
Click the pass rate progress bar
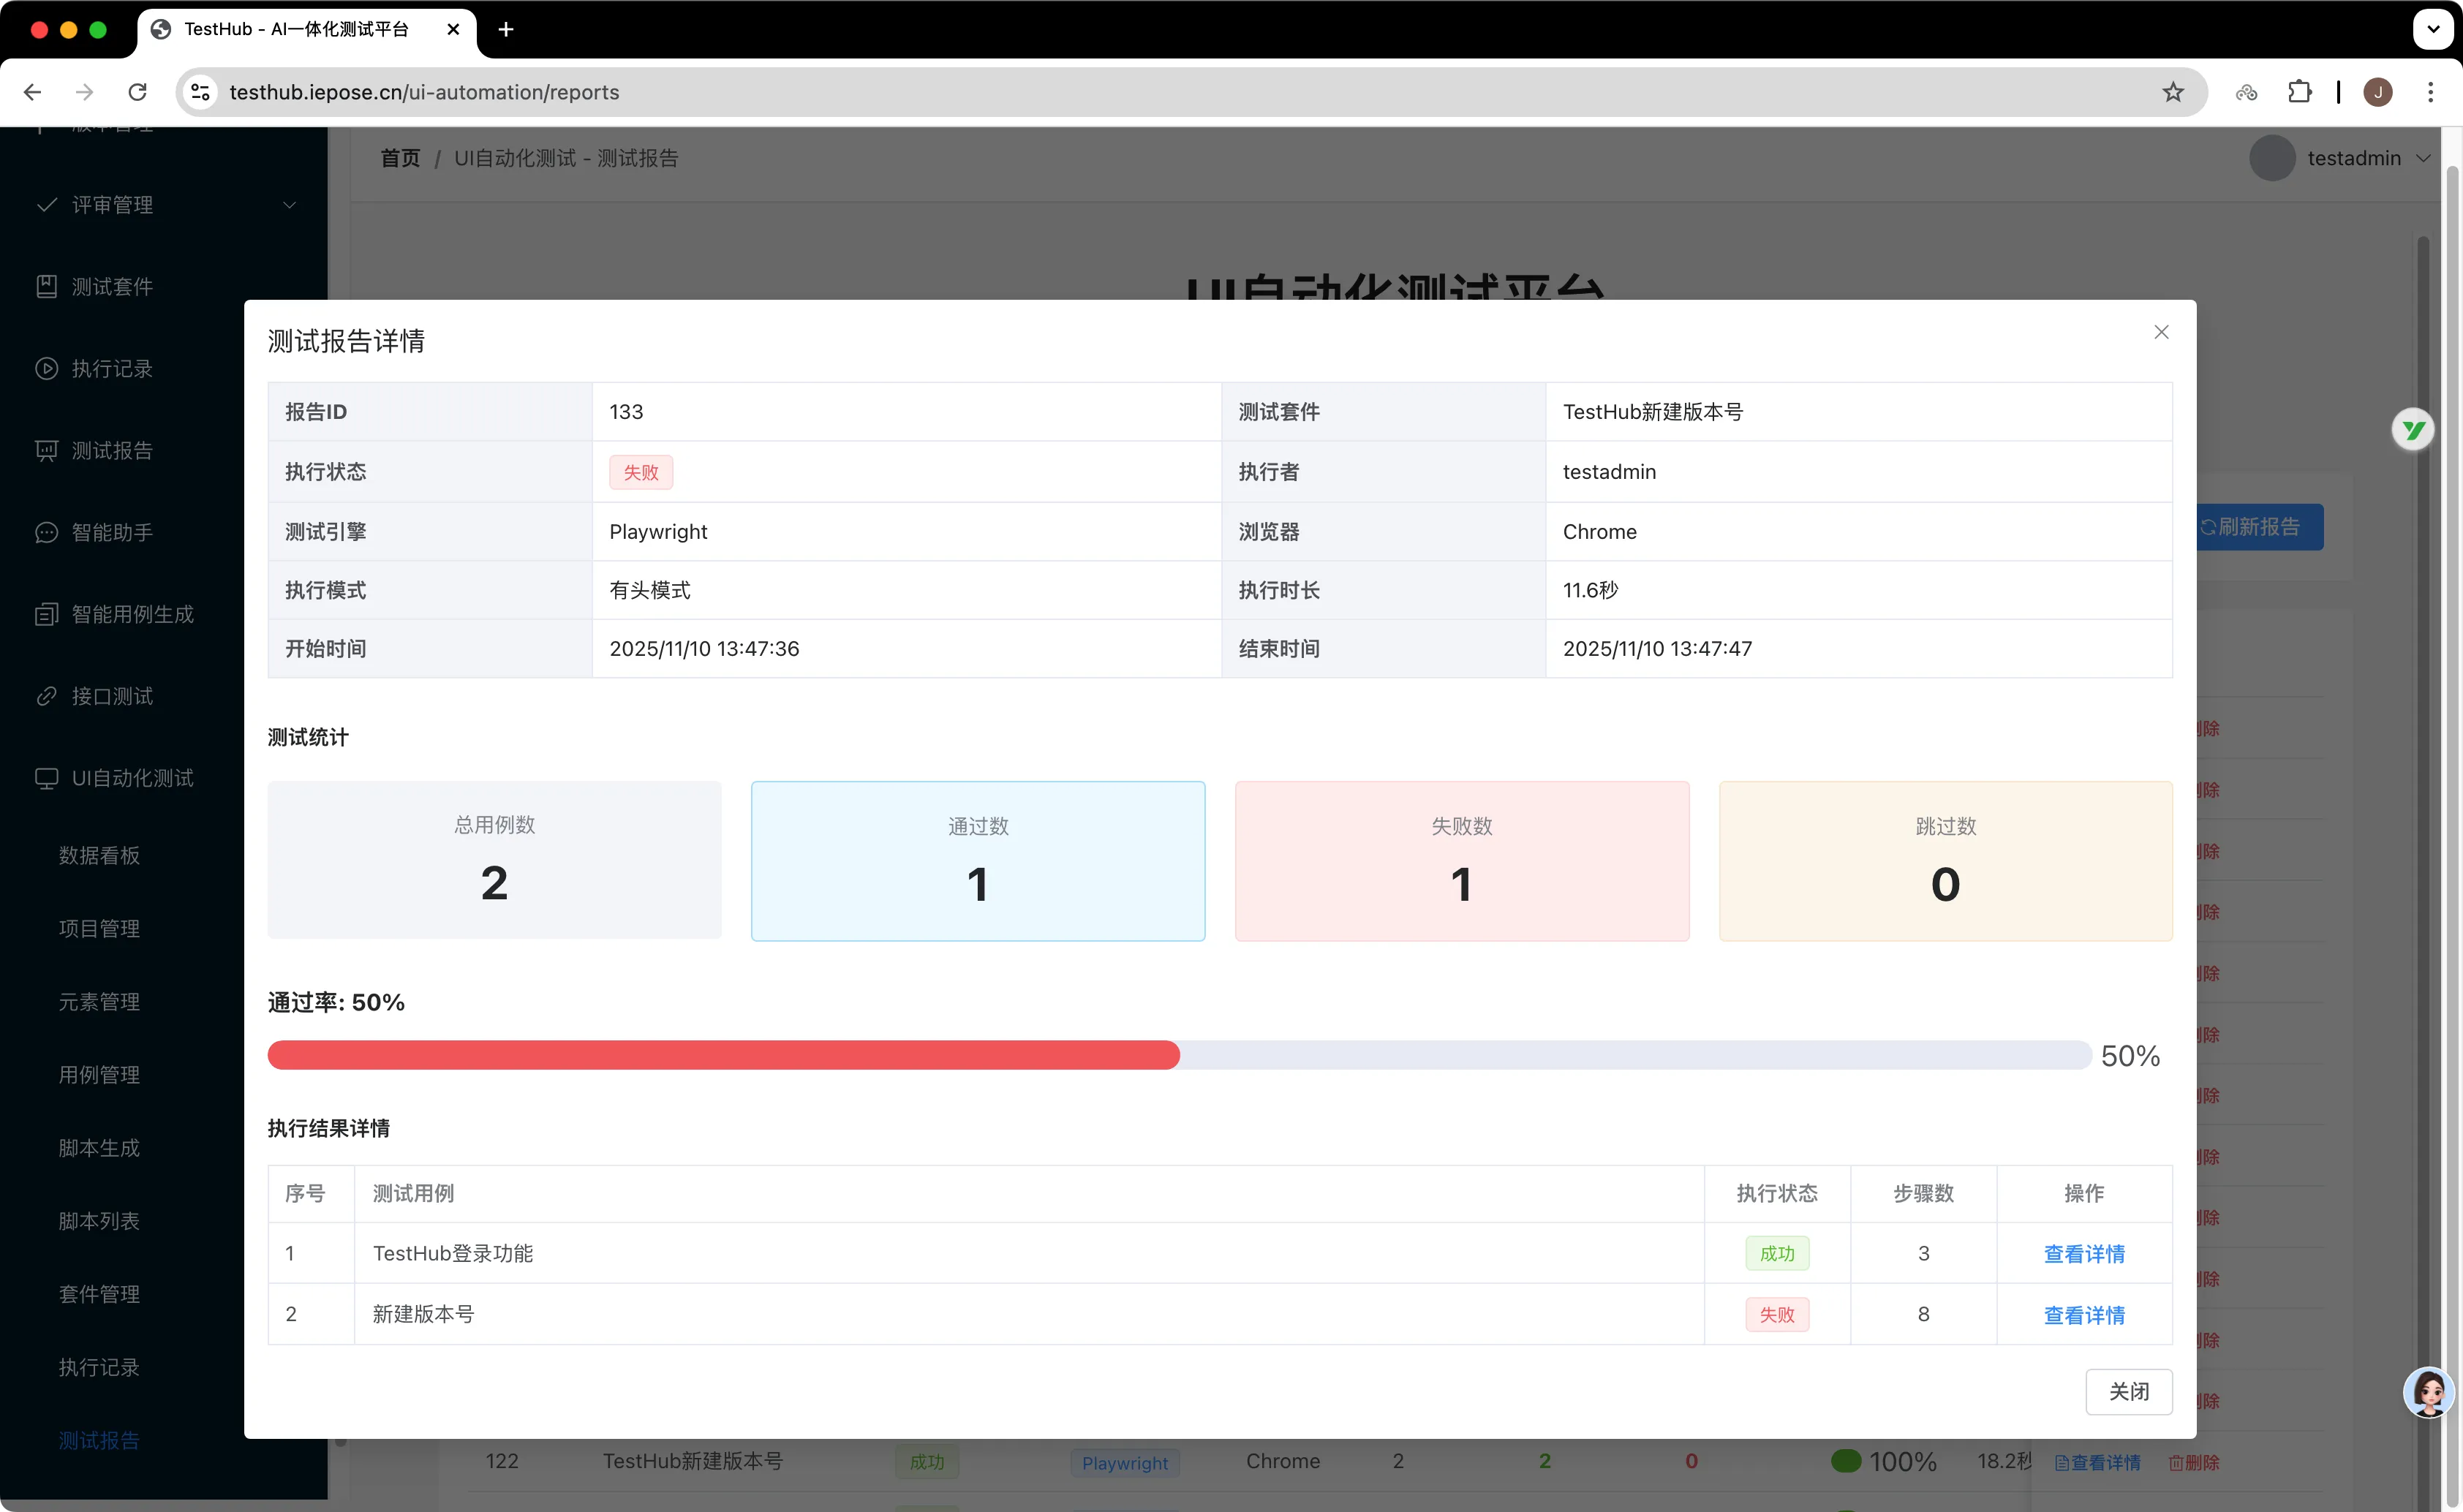click(x=1178, y=1055)
